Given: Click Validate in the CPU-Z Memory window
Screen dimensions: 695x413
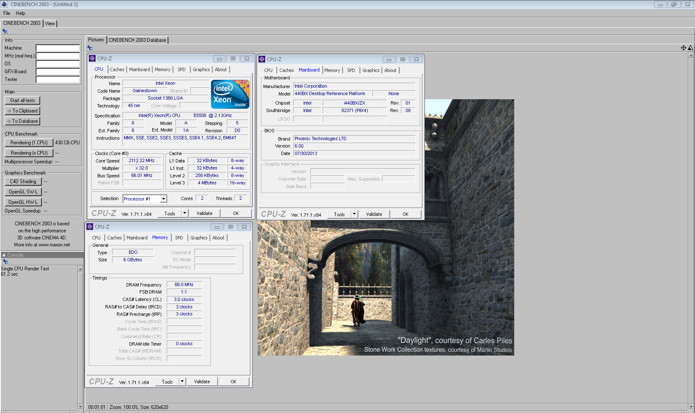Looking at the screenshot, I should [x=202, y=382].
